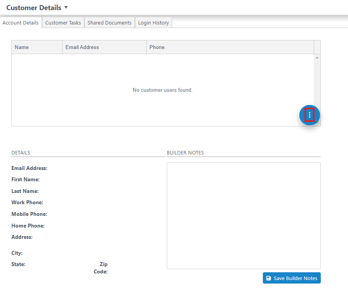Click the 'State:' label
348x296 pixels.
coord(18,264)
